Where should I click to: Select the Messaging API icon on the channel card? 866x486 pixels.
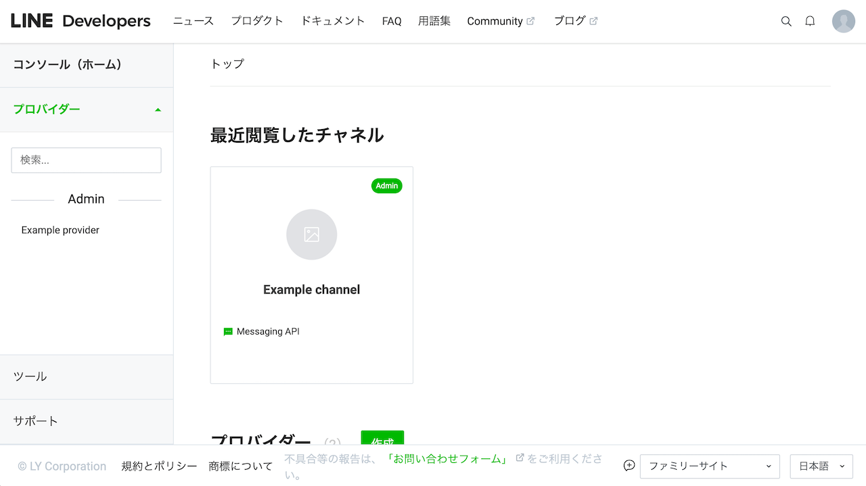[228, 331]
